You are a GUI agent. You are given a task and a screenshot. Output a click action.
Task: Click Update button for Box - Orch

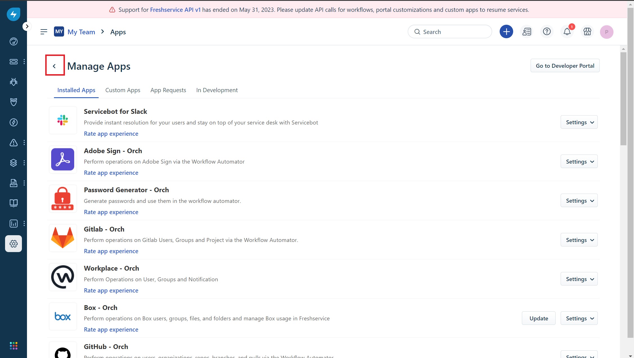[539, 318]
